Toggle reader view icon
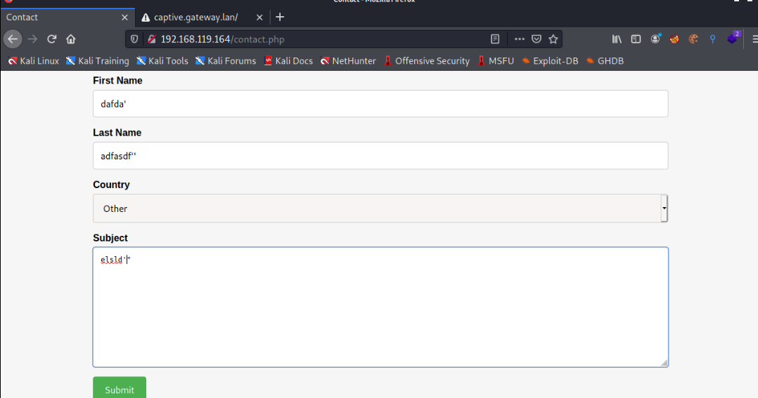 coord(495,39)
